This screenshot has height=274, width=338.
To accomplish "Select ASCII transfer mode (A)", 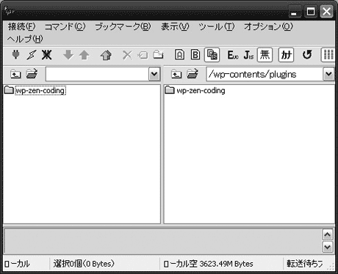I will coord(179,55).
